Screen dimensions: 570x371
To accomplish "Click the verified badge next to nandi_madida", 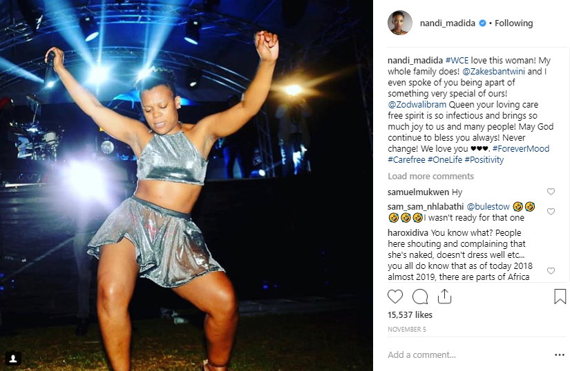I will click(x=482, y=23).
